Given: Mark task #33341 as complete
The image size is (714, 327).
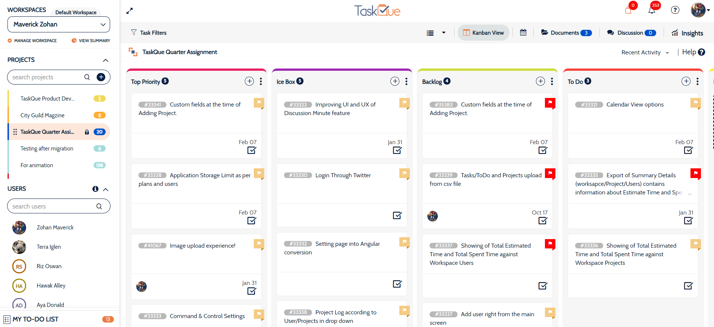Looking at the screenshot, I should (x=252, y=150).
